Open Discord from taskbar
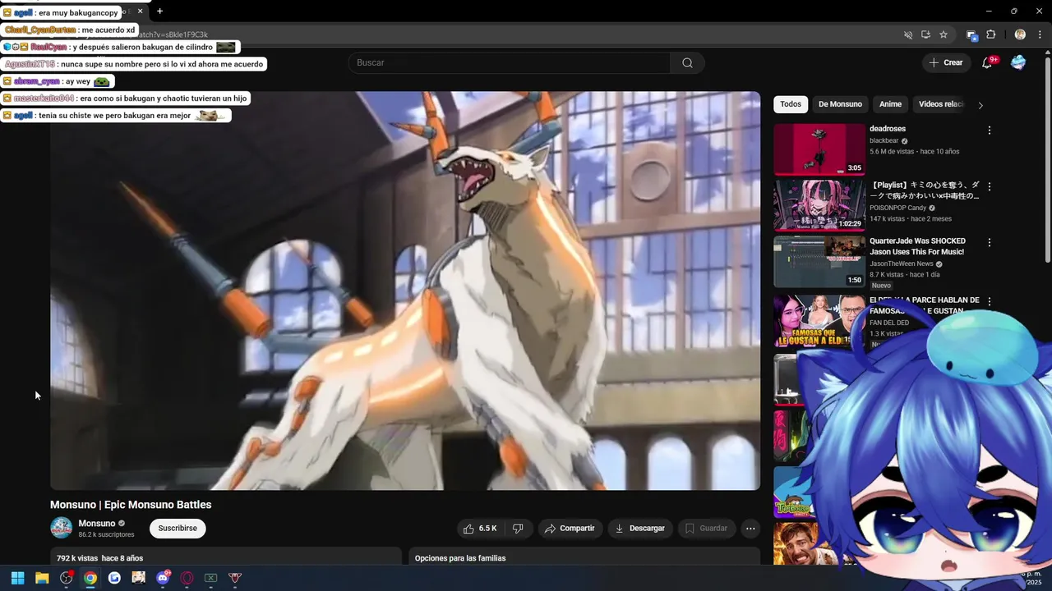This screenshot has width=1052, height=591. pos(163,578)
